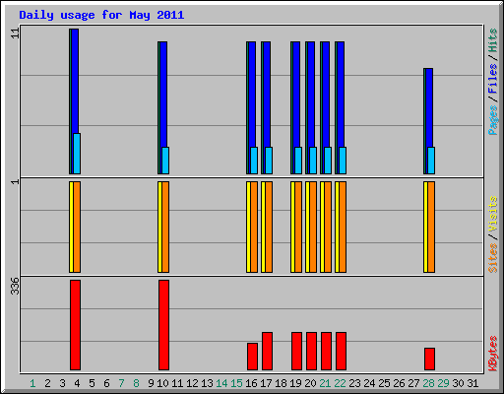504x394 pixels.
Task: Click day label '1' on the x-axis
Action: pos(32,383)
